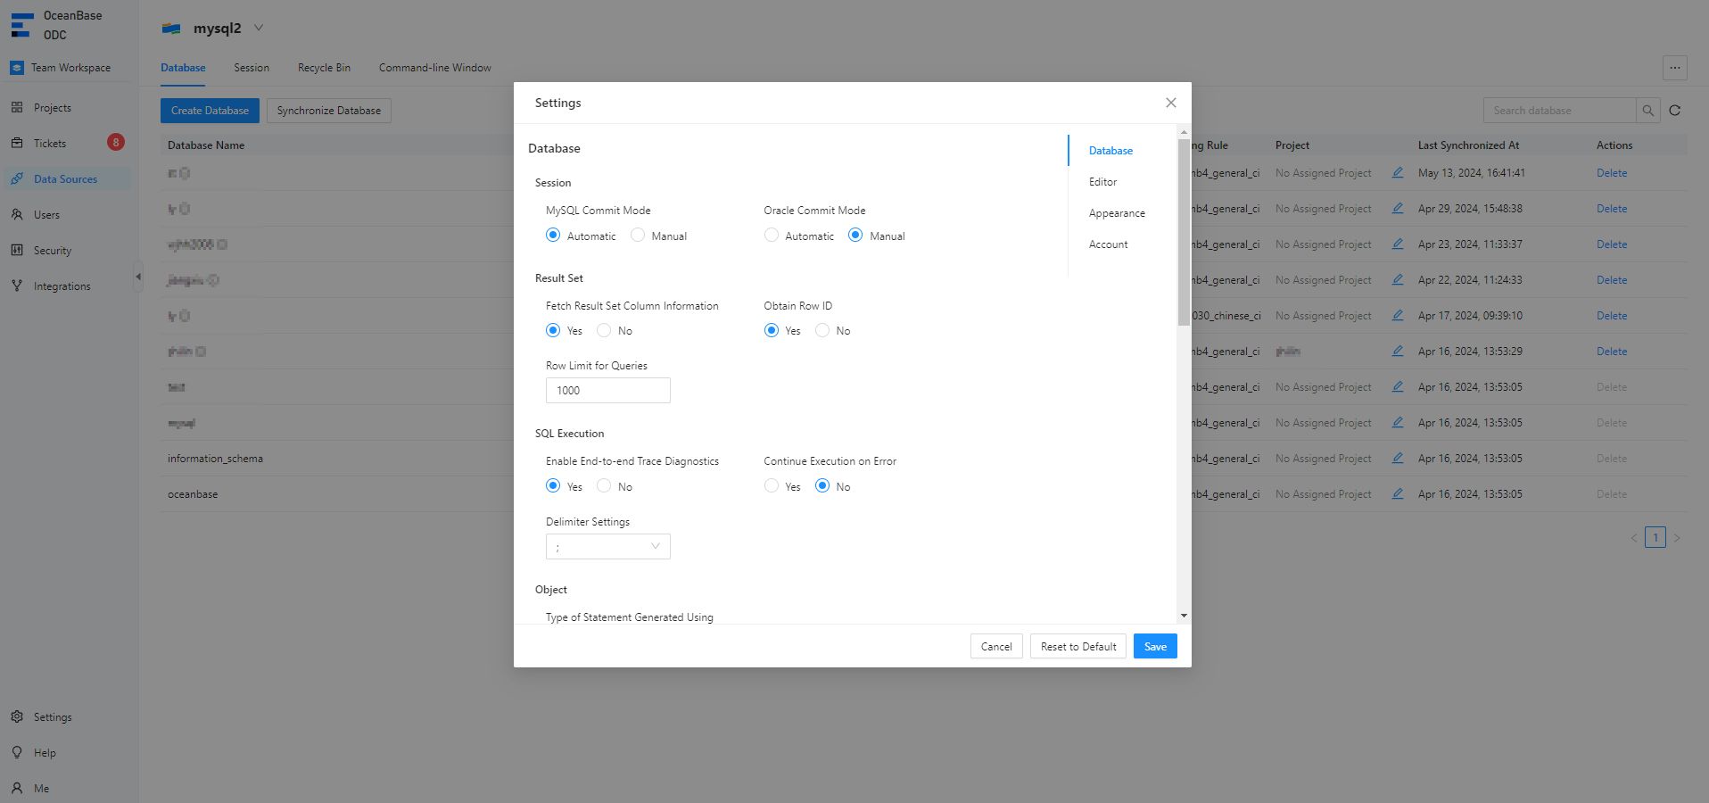Open Integrations via its sidebar icon
Viewport: 1709px width, 803px height.
[17, 286]
